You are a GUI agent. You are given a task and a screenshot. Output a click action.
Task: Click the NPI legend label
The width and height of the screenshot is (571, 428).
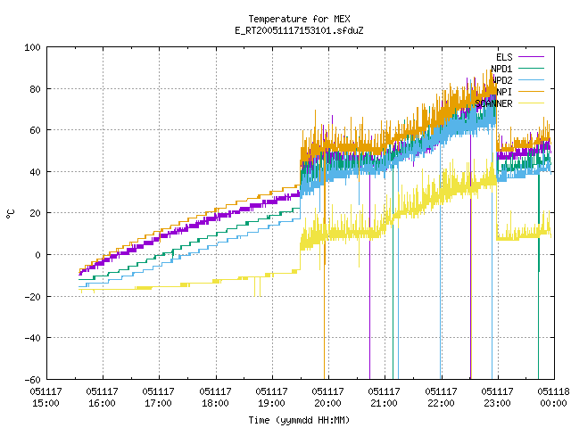(504, 92)
